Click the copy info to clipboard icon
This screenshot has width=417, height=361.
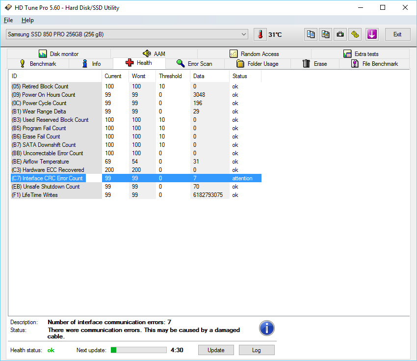point(311,34)
